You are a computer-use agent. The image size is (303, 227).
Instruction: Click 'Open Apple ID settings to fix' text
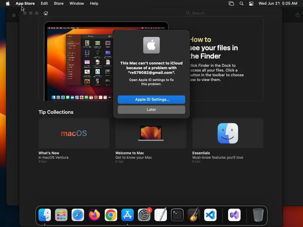151,80
